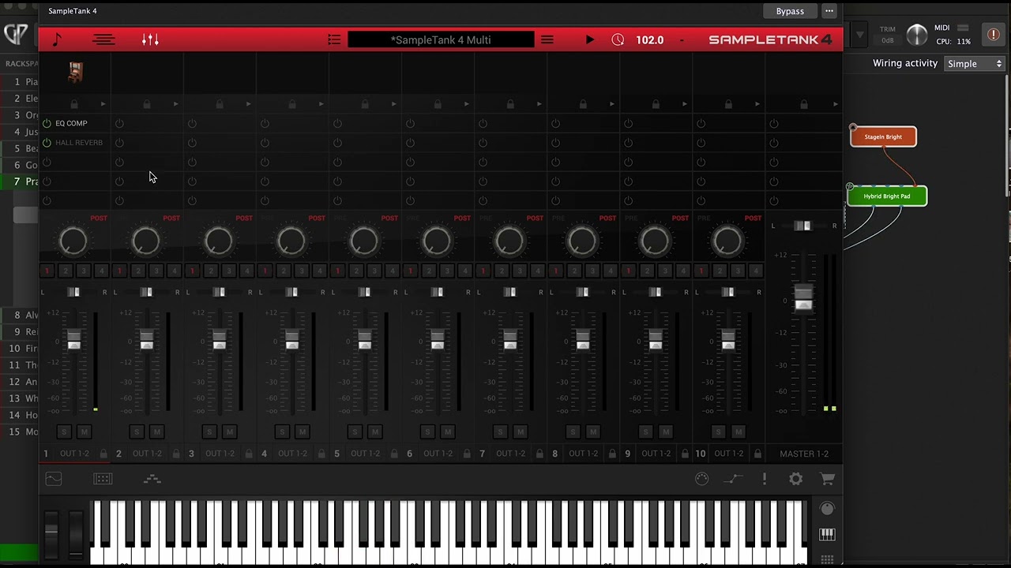
Task: Click the *SampleTank 4 Multi preset name field
Action: [x=441, y=39]
